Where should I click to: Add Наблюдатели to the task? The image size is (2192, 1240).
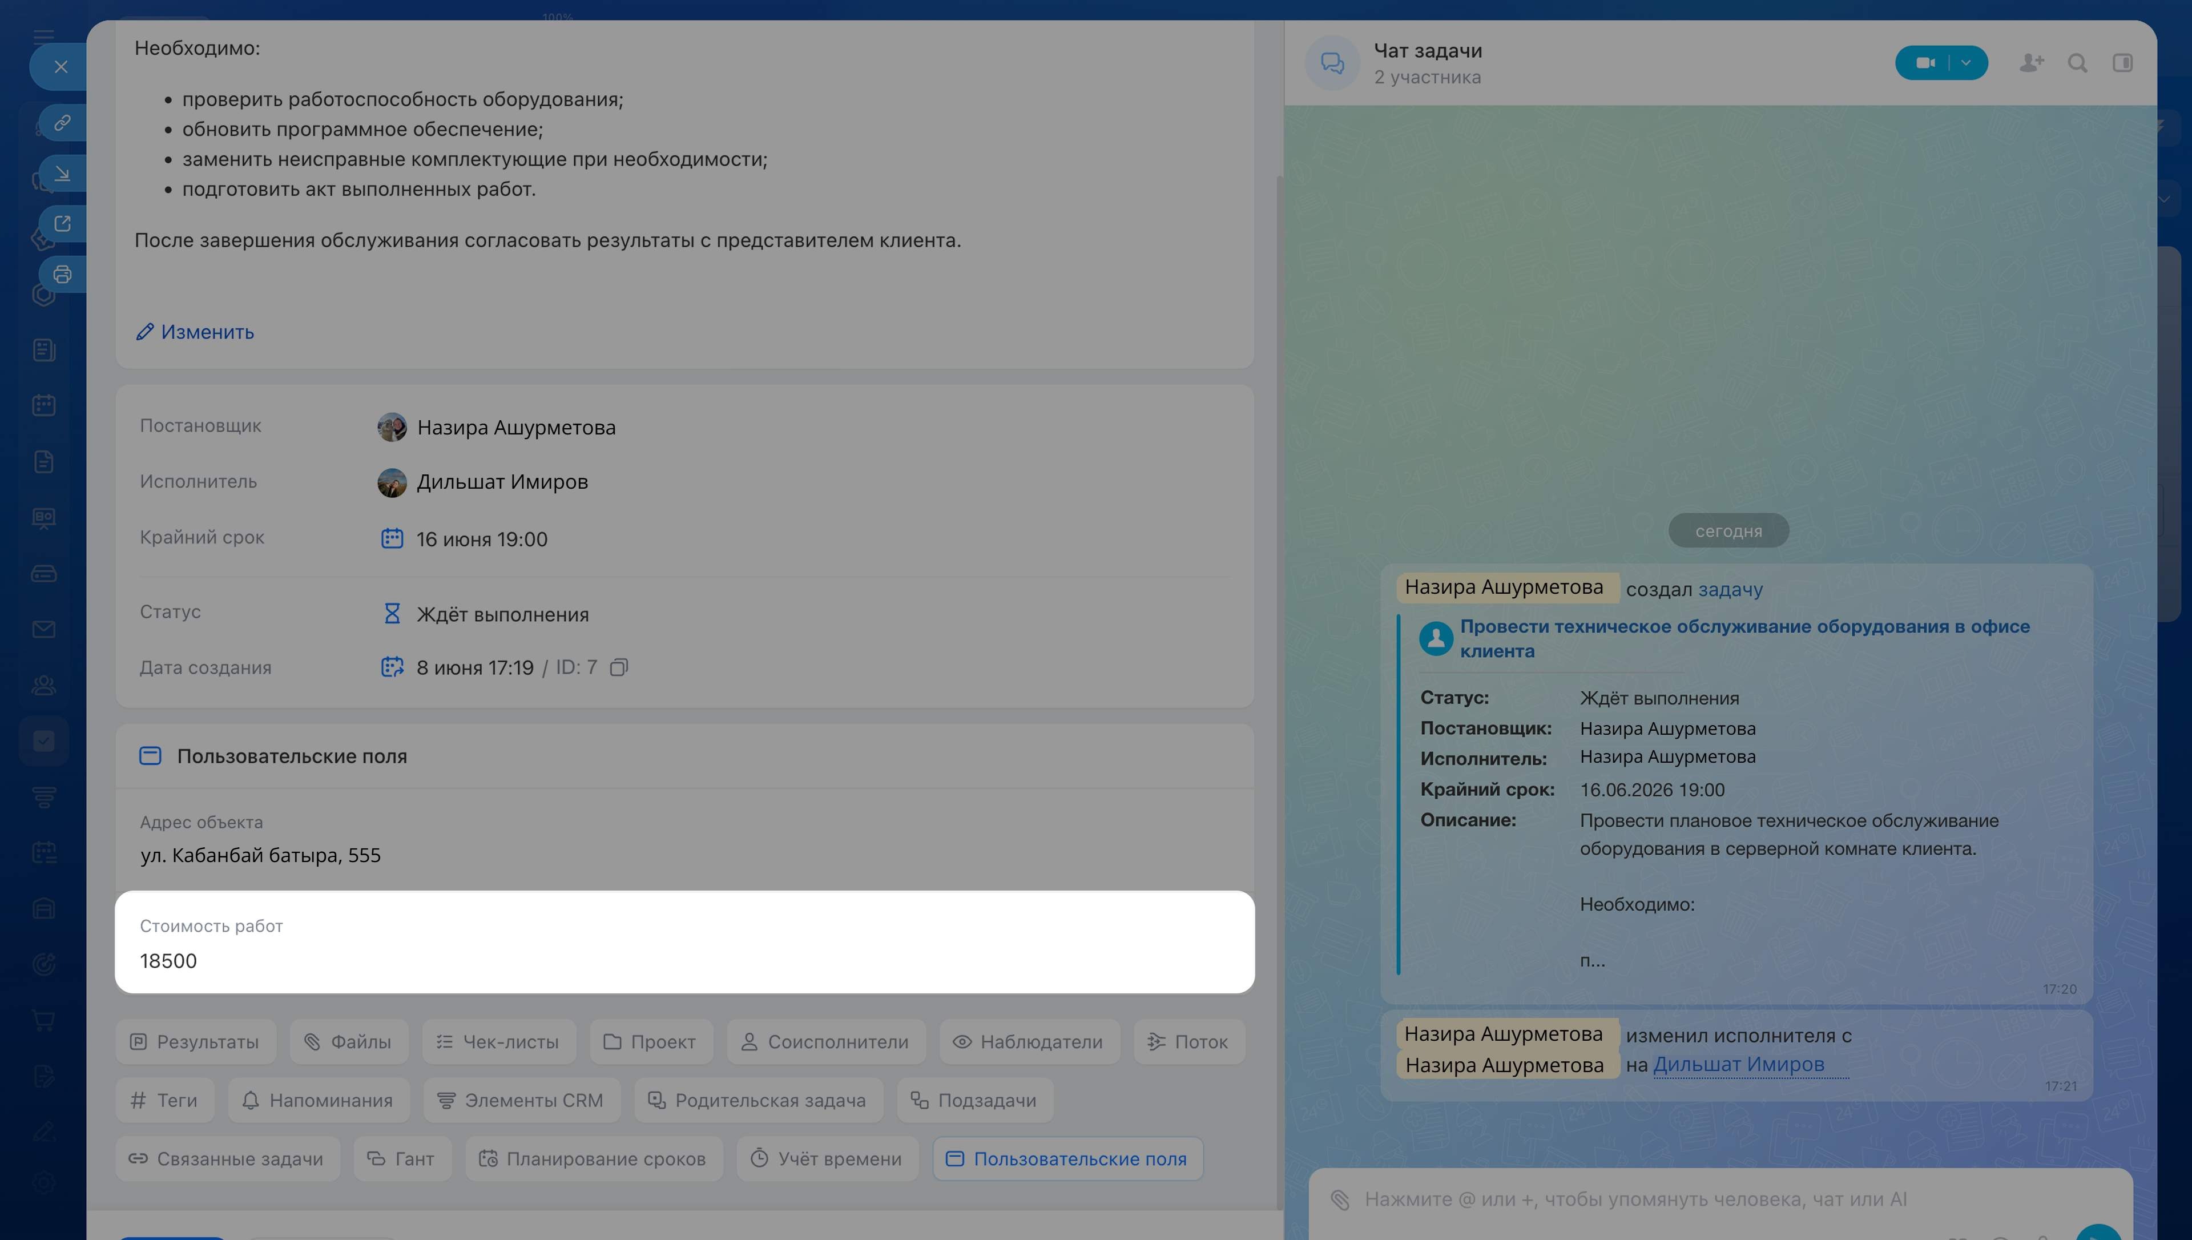click(1028, 1041)
